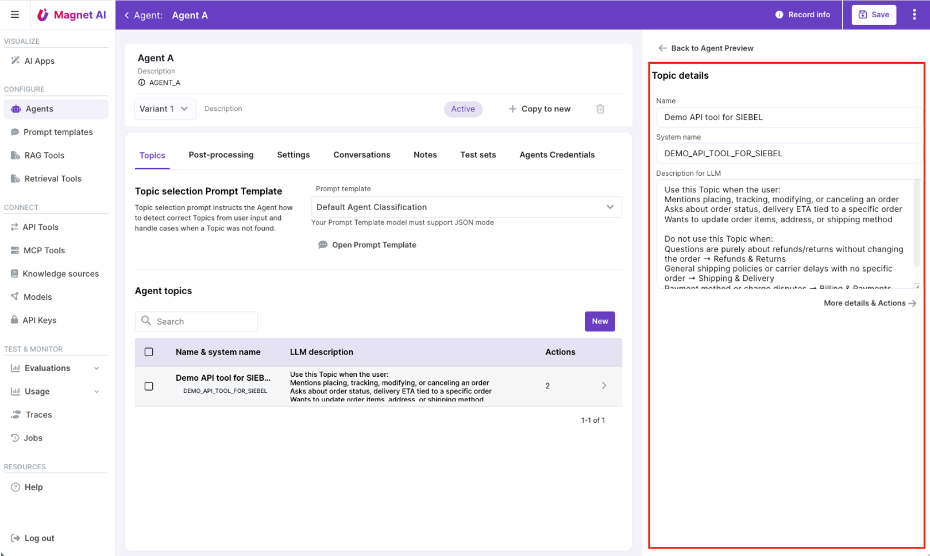Open the Variant 1 dropdown
930x556 pixels.
[165, 109]
